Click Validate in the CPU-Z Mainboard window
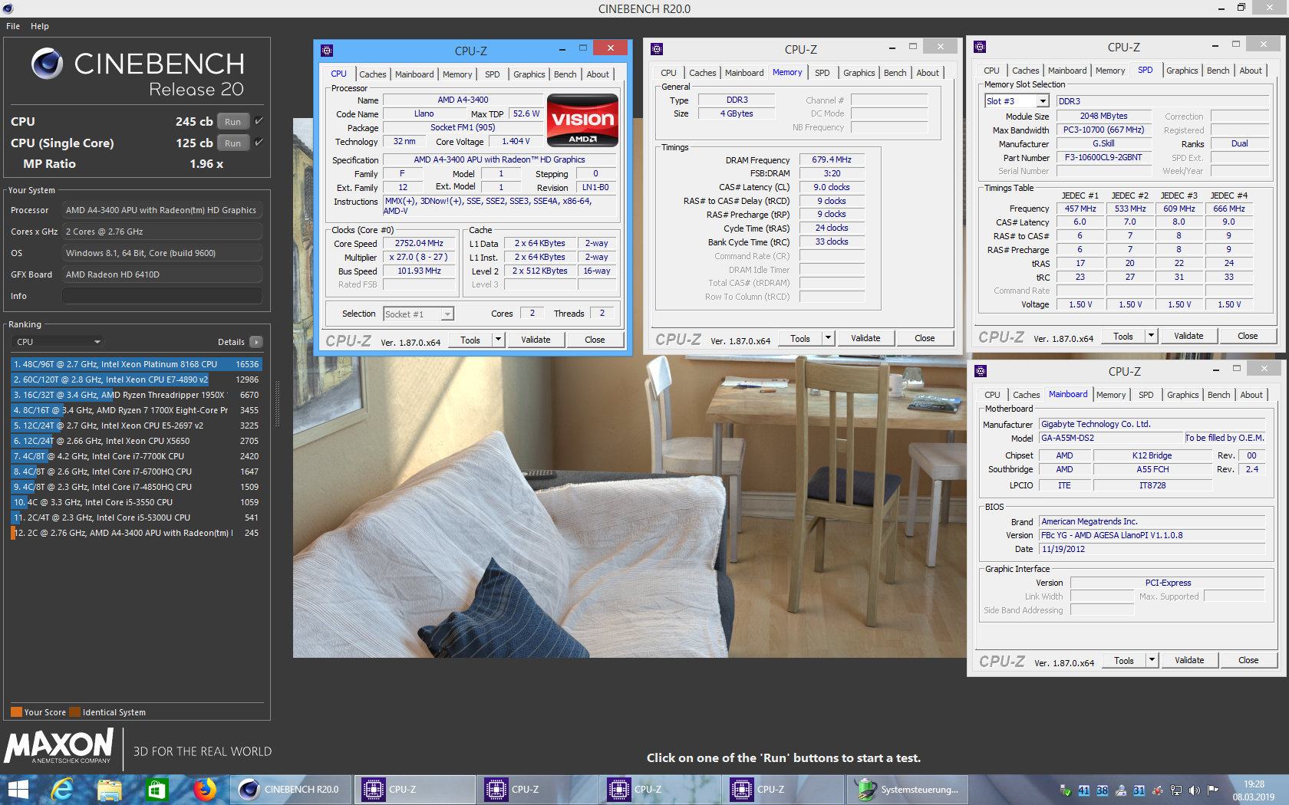The height and width of the screenshot is (805, 1289). click(x=1189, y=660)
